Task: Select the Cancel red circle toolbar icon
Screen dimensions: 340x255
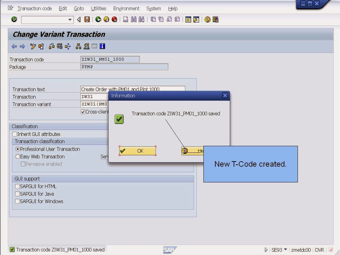Action: click(114, 19)
